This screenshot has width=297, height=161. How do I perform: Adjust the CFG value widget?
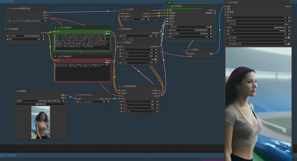coord(190,37)
